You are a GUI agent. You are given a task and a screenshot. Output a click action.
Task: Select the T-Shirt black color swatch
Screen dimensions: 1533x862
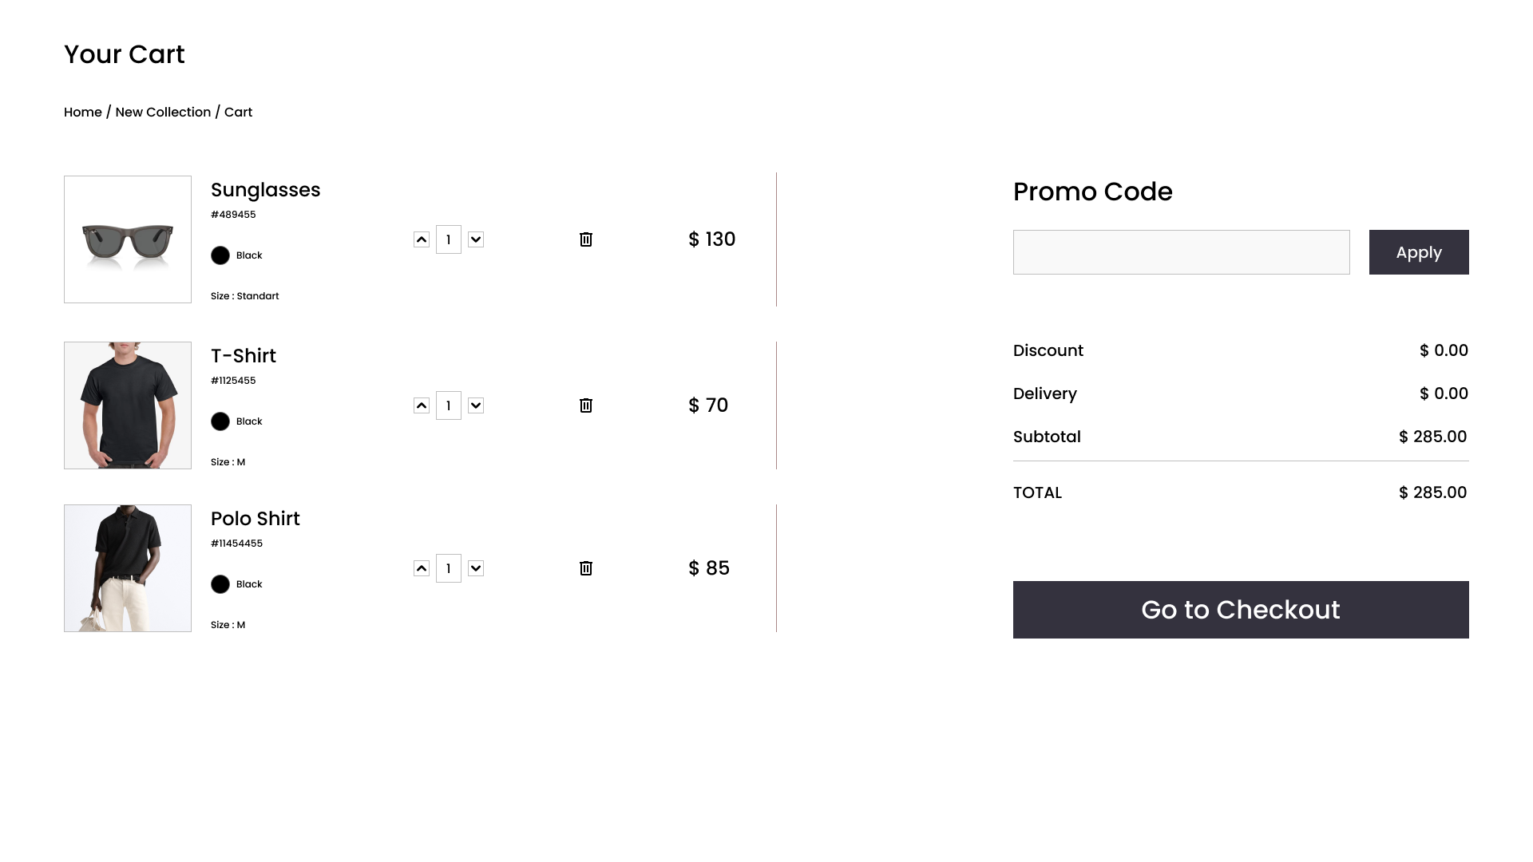point(220,421)
